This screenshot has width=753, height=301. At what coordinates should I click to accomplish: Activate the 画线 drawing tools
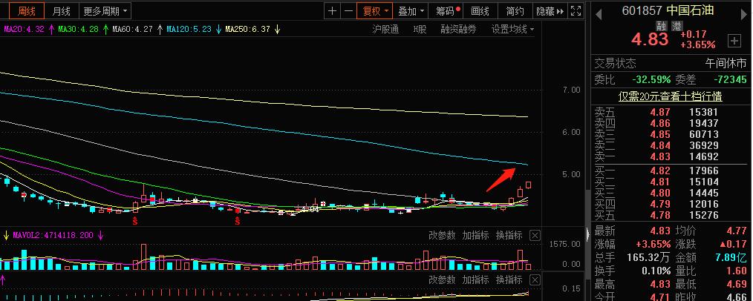tap(480, 10)
